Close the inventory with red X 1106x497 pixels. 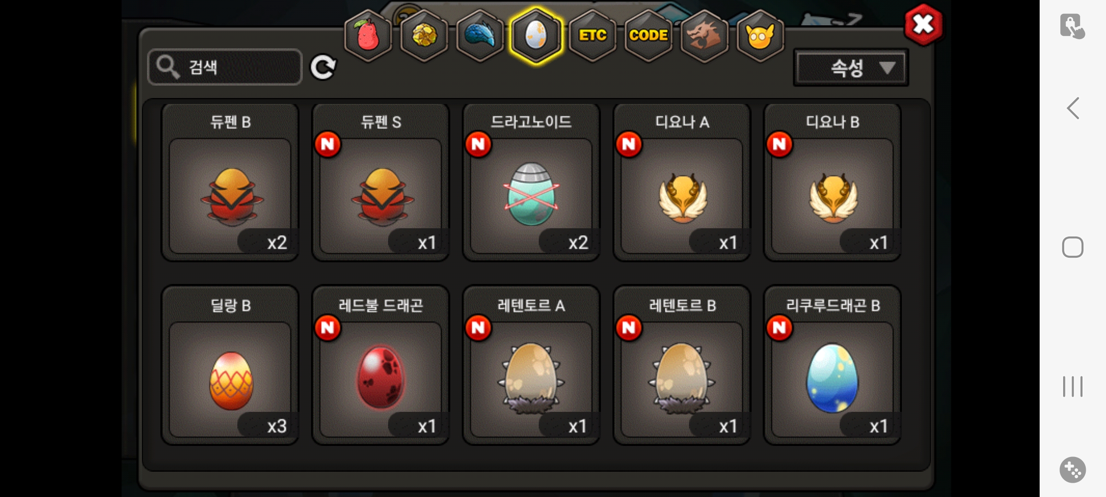[923, 24]
